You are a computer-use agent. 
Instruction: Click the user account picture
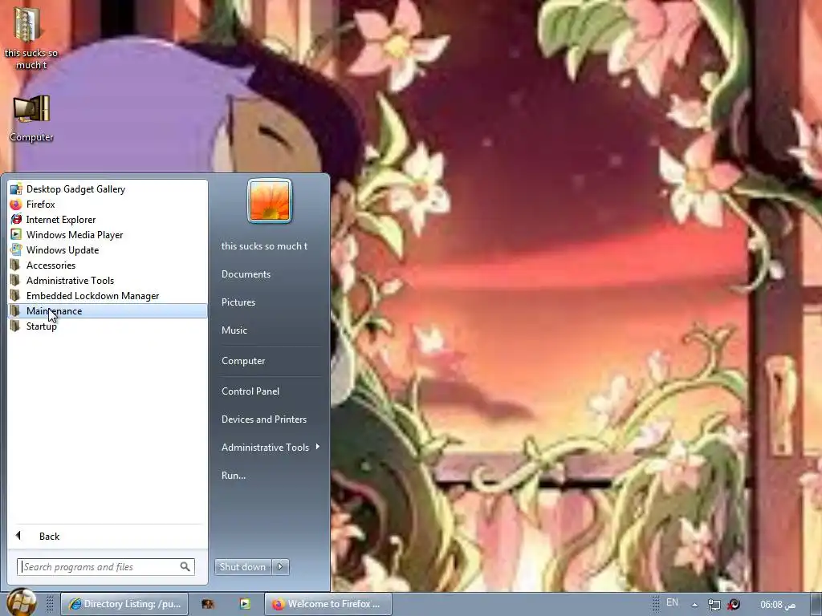(270, 201)
